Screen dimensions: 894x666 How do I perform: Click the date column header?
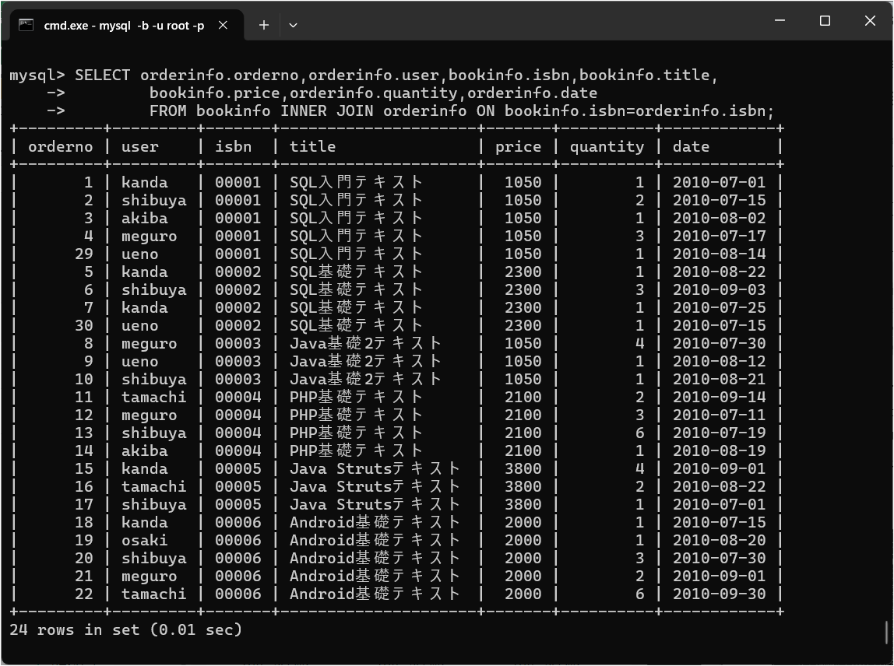click(x=691, y=146)
